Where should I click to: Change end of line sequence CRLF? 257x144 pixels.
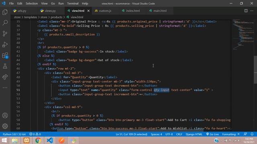(x=179, y=134)
